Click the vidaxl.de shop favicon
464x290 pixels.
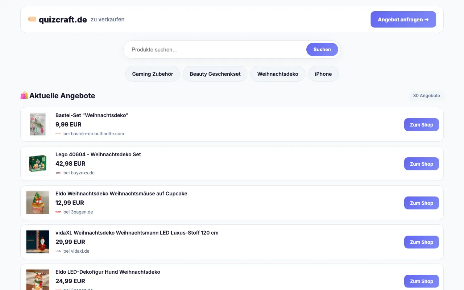pos(58,251)
